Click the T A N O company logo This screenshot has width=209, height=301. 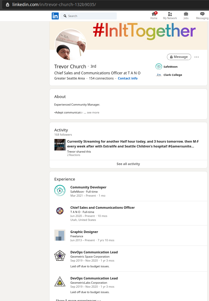coord(60,211)
